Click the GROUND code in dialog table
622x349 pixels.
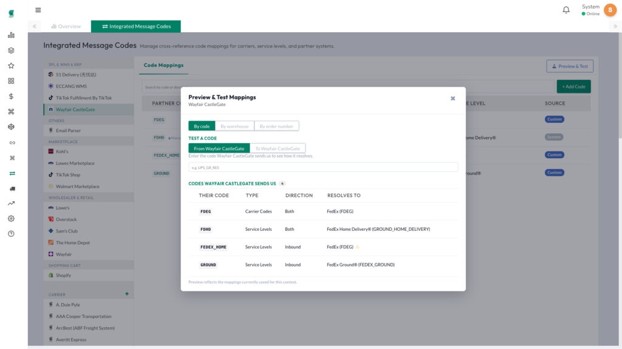tap(208, 265)
